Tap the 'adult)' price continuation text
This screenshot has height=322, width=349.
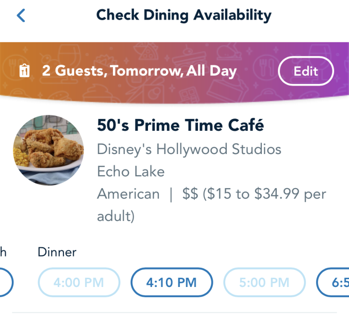(116, 216)
